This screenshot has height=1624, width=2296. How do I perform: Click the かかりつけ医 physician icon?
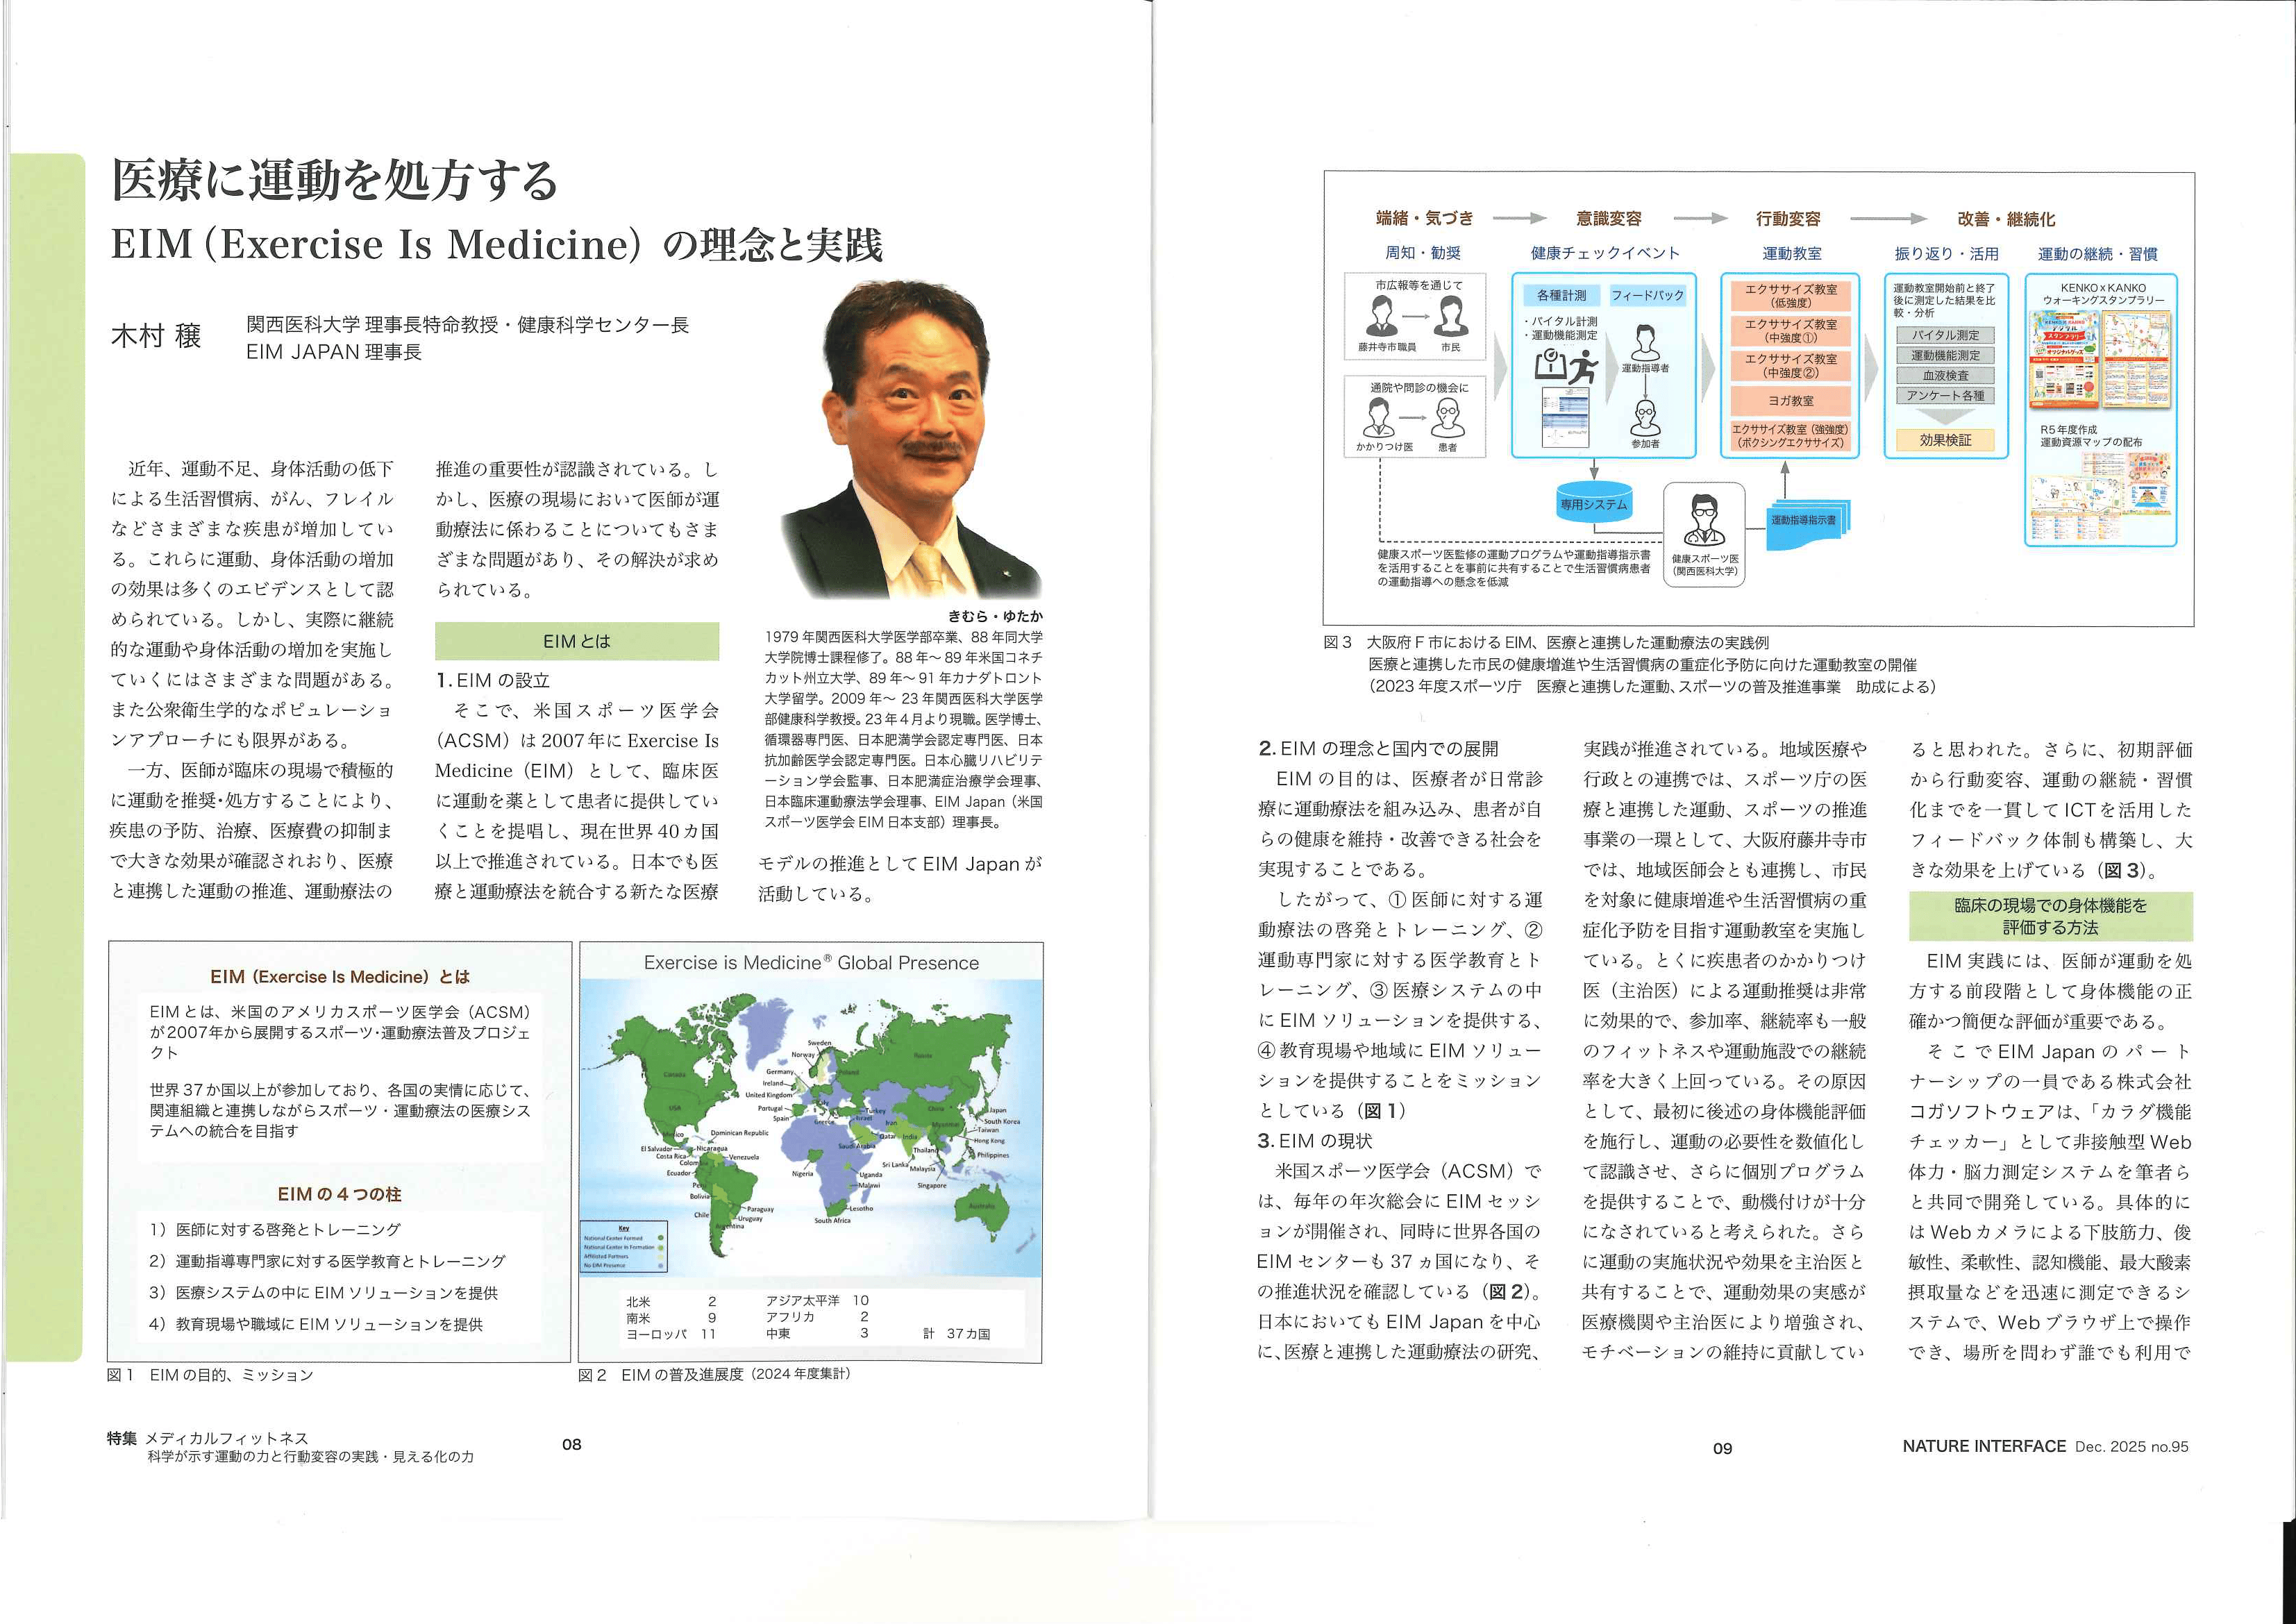click(x=1379, y=418)
